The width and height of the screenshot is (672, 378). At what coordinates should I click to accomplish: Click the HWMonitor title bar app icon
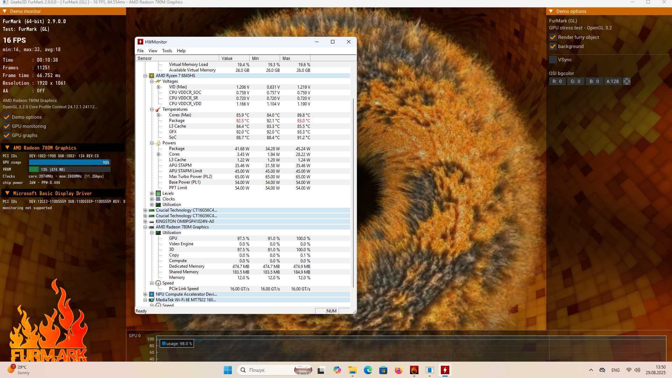[140, 42]
